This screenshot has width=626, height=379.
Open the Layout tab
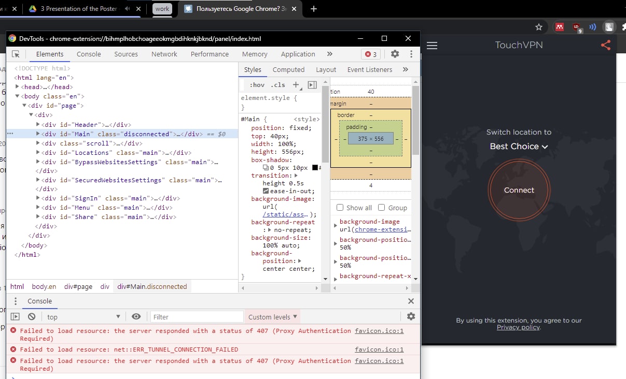tap(326, 69)
